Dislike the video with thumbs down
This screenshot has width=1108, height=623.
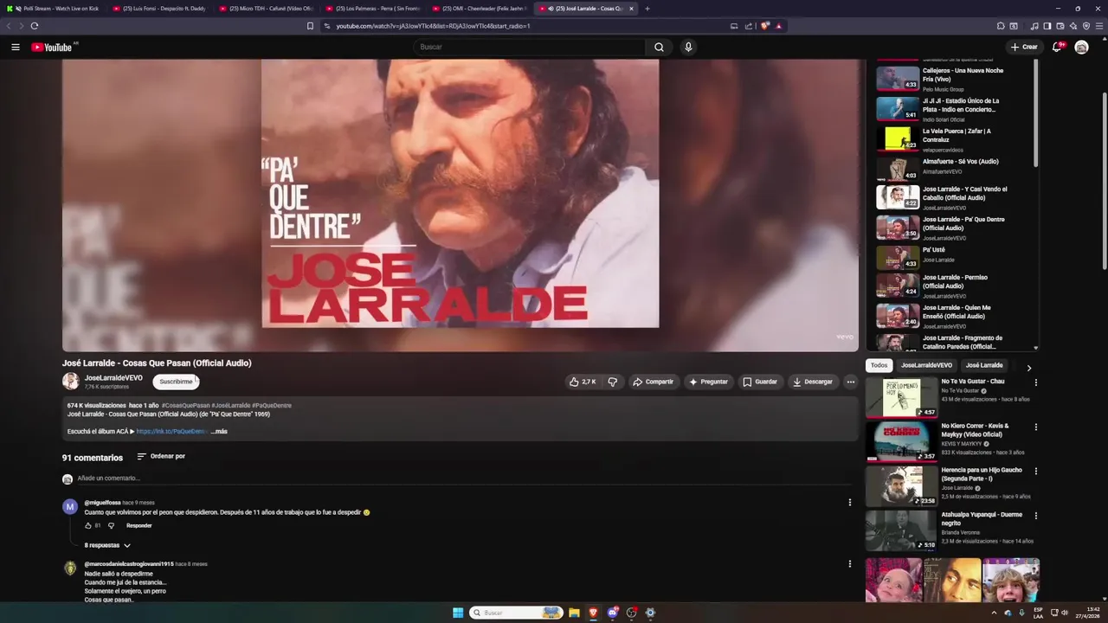[x=613, y=382]
